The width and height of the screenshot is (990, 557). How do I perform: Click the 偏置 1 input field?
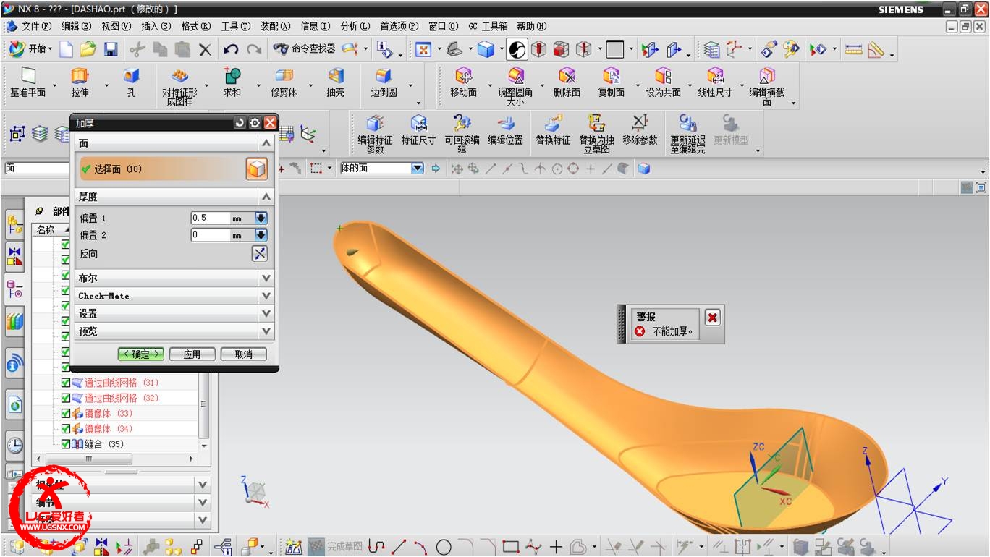coord(211,218)
